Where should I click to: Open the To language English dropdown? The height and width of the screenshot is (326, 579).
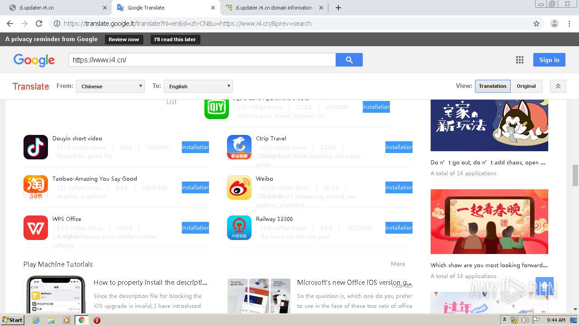[198, 86]
